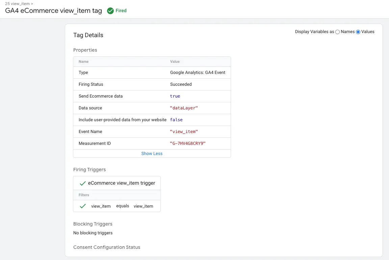This screenshot has height=260, width=389.
Task: Click the Properties section heading
Action: click(x=85, y=50)
